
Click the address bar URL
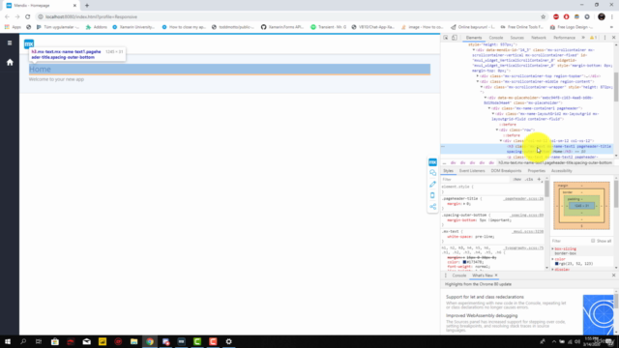(91, 16)
